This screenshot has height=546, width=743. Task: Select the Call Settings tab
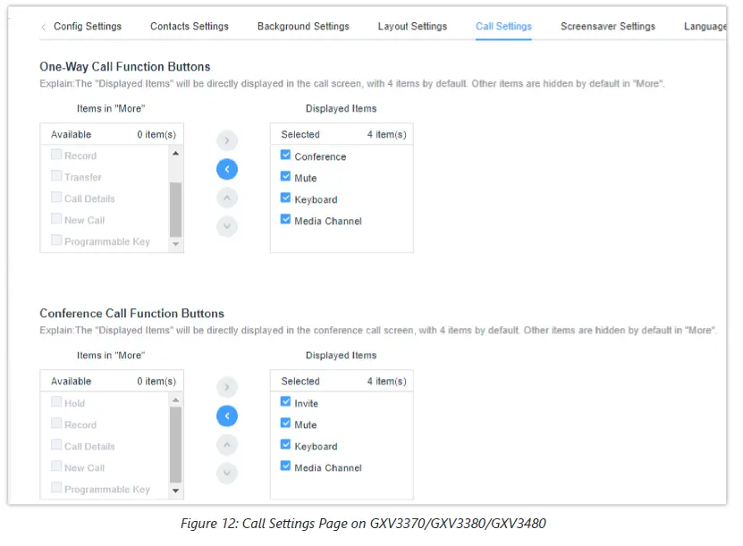503,27
